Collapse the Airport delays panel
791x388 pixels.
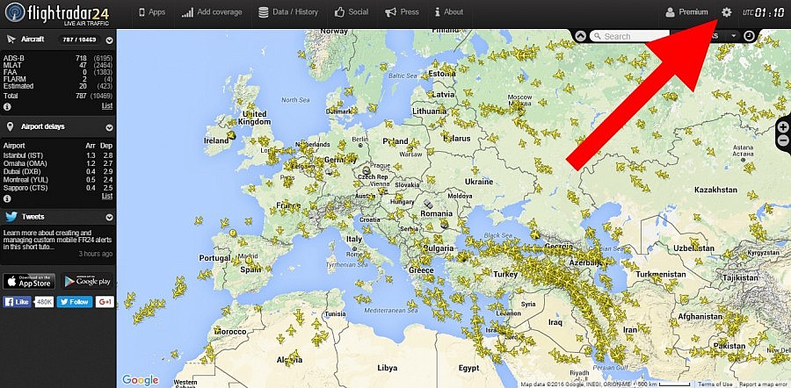pyautogui.click(x=110, y=127)
